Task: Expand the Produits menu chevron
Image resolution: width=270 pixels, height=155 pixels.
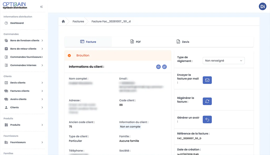Action: click(42, 125)
